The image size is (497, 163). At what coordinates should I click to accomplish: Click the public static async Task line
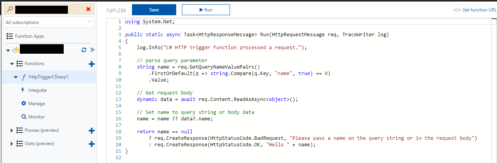(x=257, y=35)
